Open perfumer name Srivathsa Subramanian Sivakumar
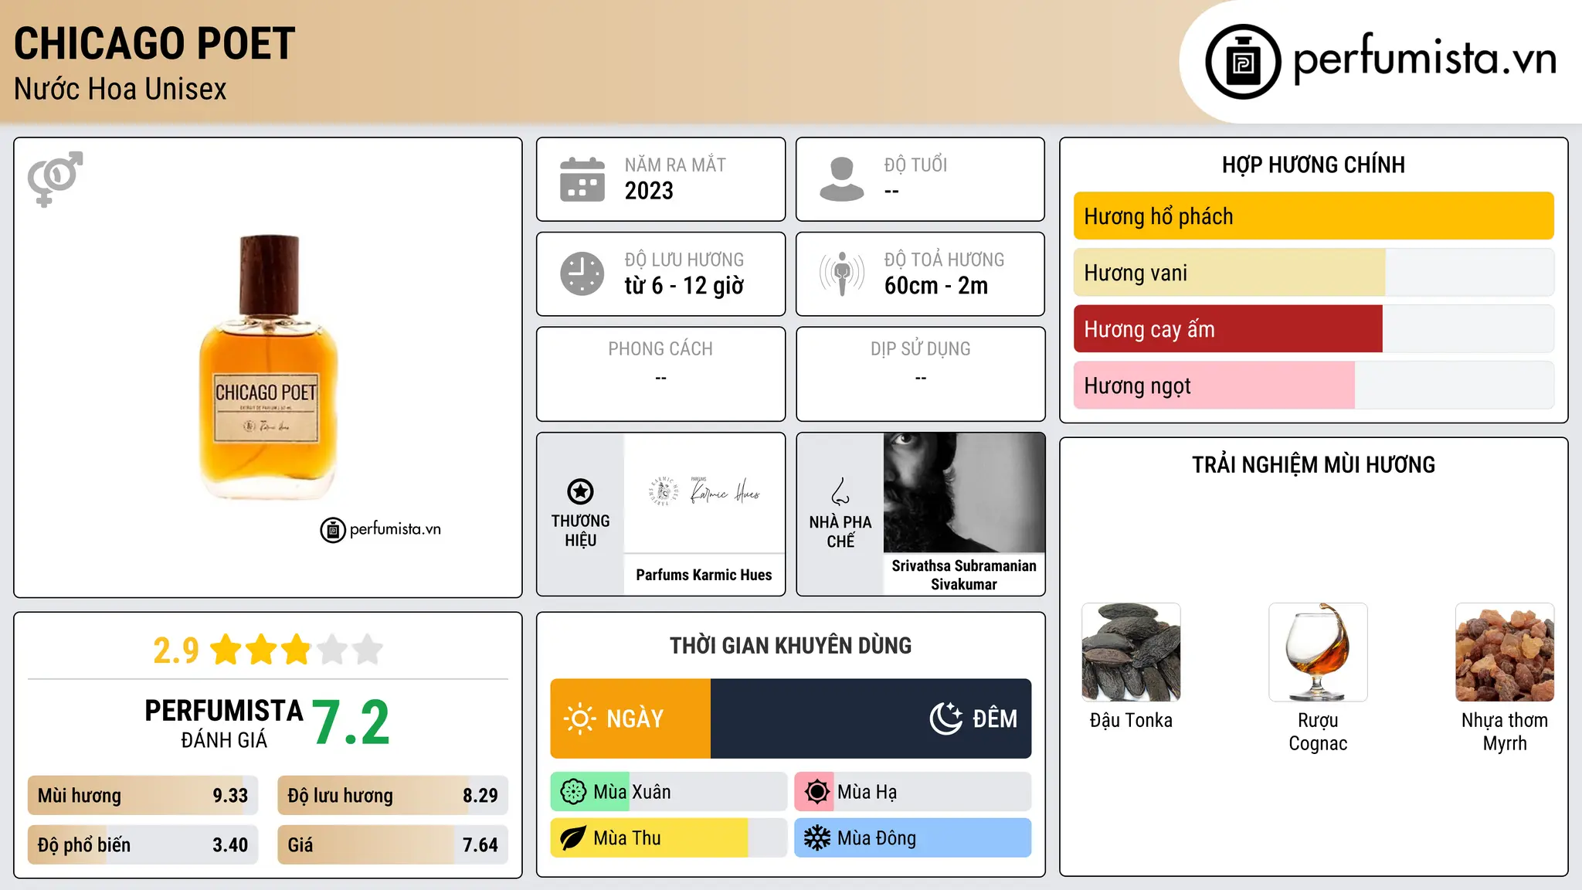 tap(964, 575)
